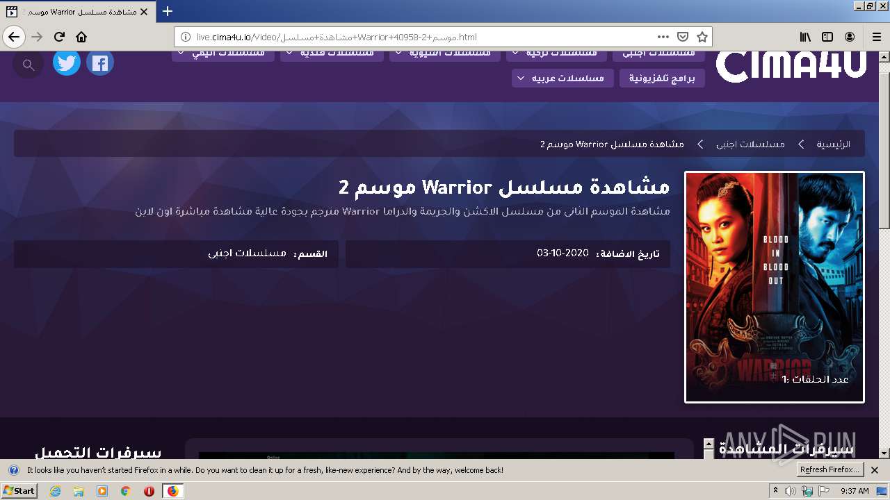Screen dimensions: 890x500
Task: Open the site search magnifier icon
Action: (x=28, y=65)
